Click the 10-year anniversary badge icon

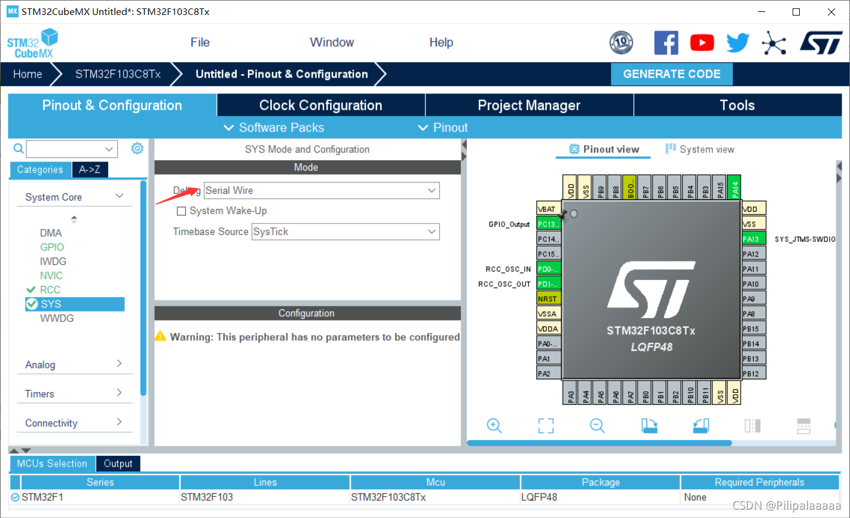pyautogui.click(x=621, y=43)
